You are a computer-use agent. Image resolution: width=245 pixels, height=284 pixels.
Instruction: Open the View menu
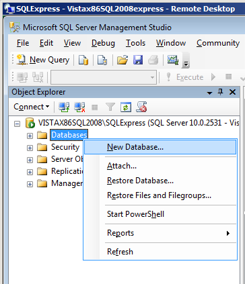tap(72, 43)
